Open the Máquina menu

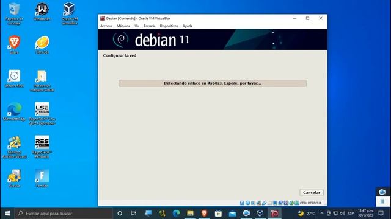123,26
